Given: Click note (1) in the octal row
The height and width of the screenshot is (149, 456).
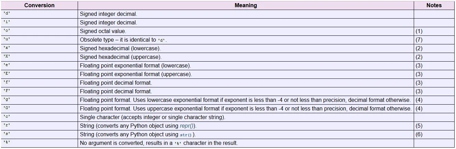Looking at the screenshot, I should pyautogui.click(x=419, y=31).
